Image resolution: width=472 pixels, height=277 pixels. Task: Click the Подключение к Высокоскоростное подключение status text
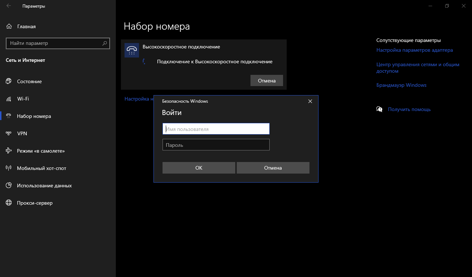click(215, 62)
